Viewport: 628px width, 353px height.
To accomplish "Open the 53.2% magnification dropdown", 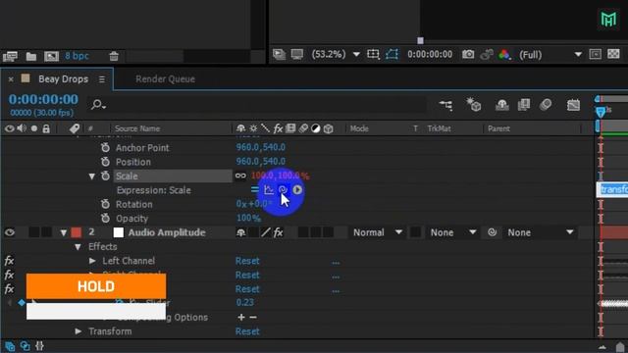I will point(336,54).
